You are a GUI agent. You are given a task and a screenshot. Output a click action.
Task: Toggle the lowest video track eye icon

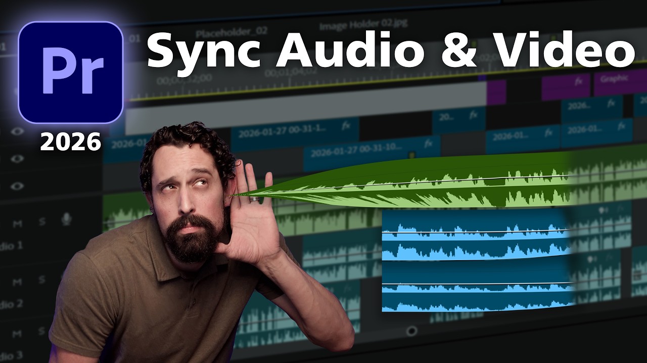[18, 186]
